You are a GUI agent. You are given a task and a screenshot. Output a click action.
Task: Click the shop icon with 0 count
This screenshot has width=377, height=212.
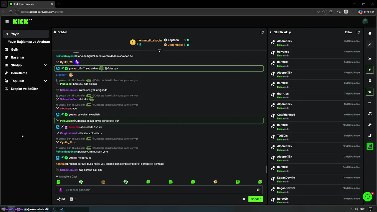[x=73, y=199]
